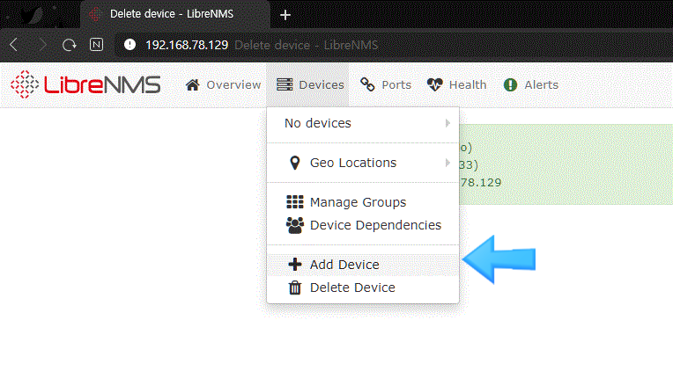Go back with the browser back arrow
673x386 pixels.
[x=14, y=45]
